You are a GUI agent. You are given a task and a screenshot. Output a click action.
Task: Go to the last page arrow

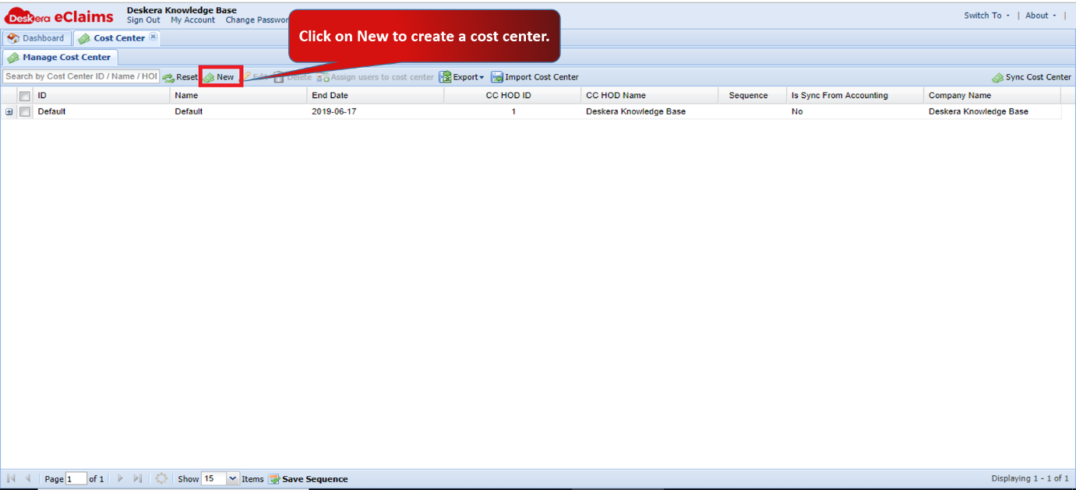138,478
